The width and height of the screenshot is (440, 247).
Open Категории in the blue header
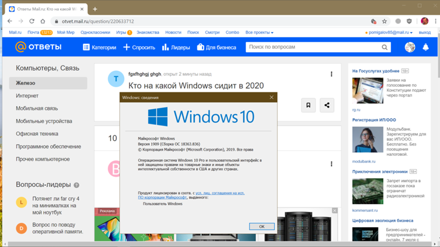[100, 47]
